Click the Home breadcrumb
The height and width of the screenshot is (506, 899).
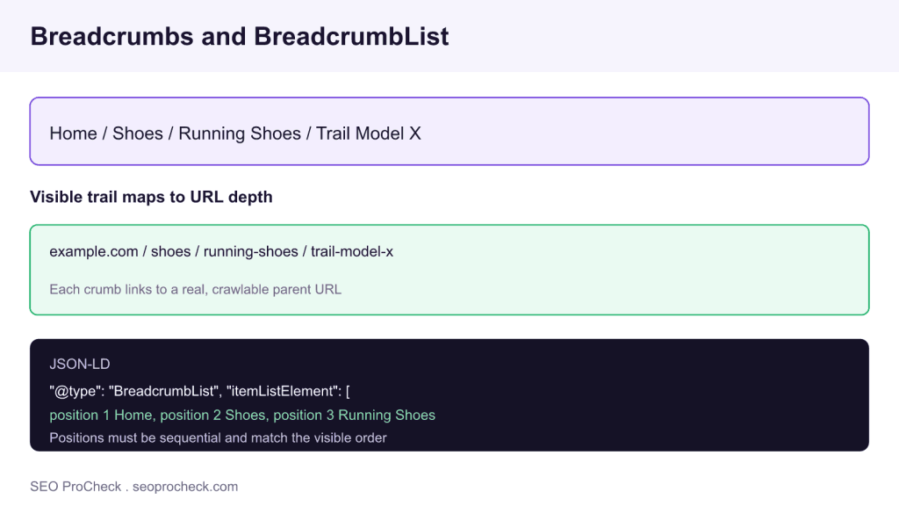[73, 134]
